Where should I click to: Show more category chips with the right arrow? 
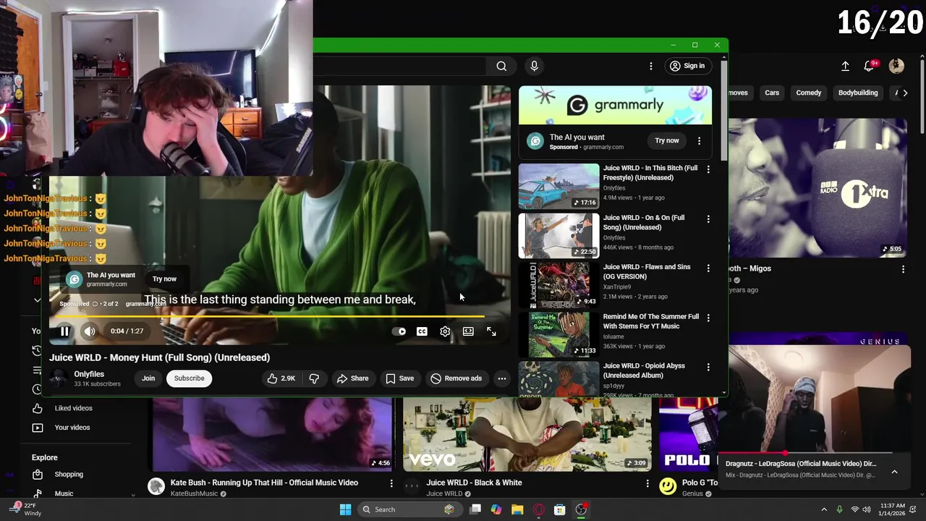click(905, 93)
